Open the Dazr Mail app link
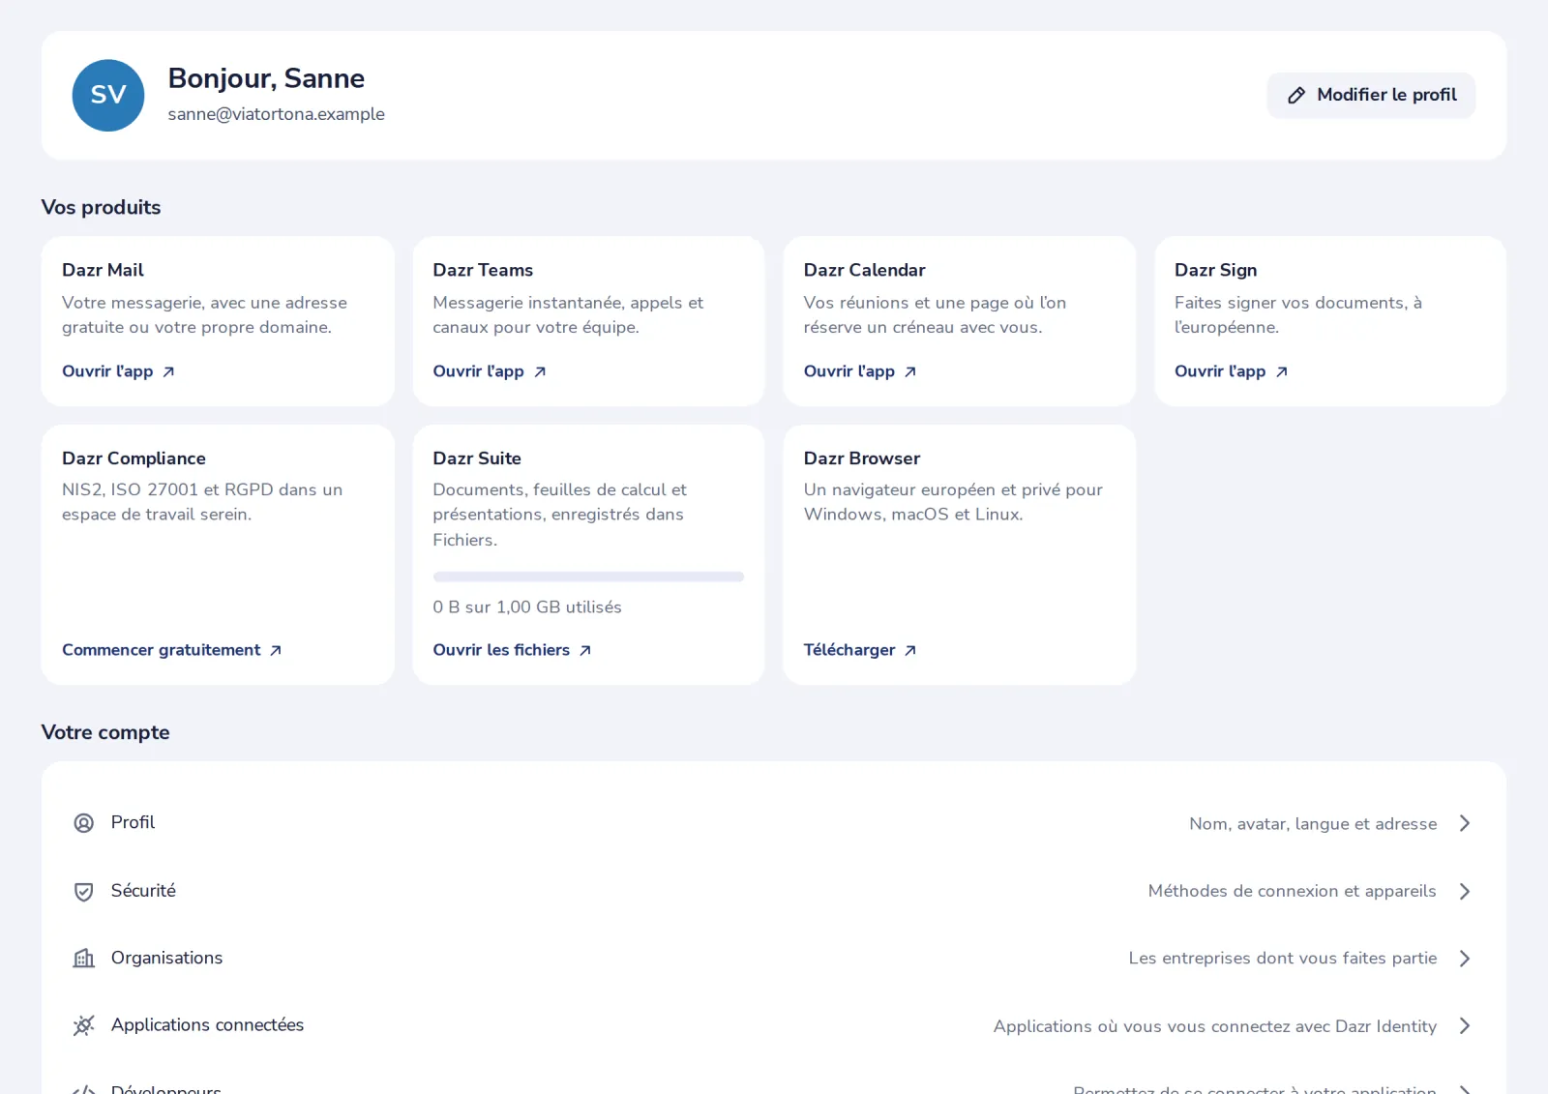1548x1094 pixels. (118, 371)
